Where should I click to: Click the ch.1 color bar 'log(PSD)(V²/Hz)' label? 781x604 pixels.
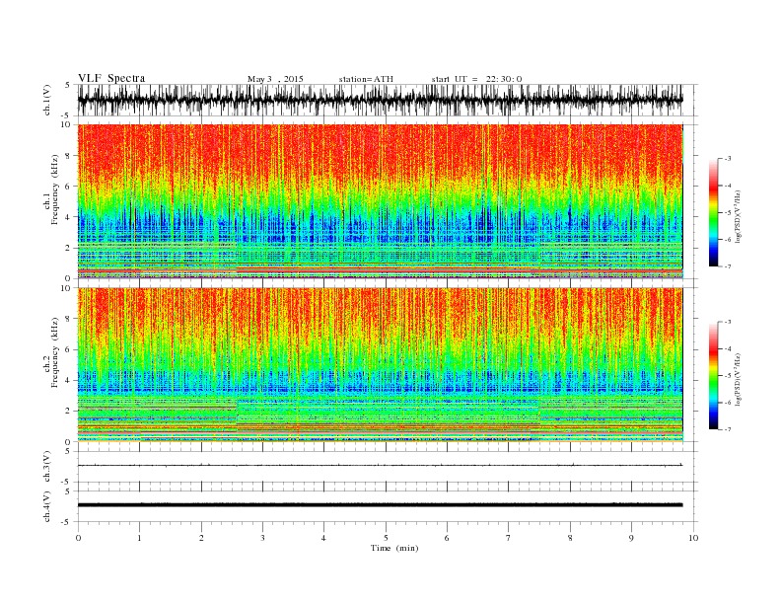click(x=738, y=216)
